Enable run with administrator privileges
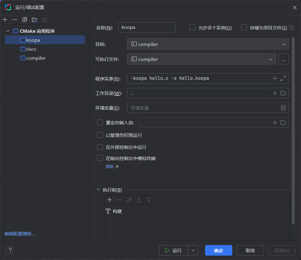The width and height of the screenshot is (301, 260). click(100, 135)
